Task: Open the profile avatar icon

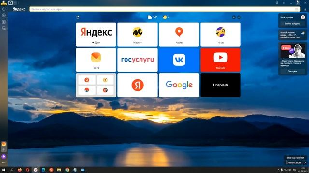Action: (303, 17)
